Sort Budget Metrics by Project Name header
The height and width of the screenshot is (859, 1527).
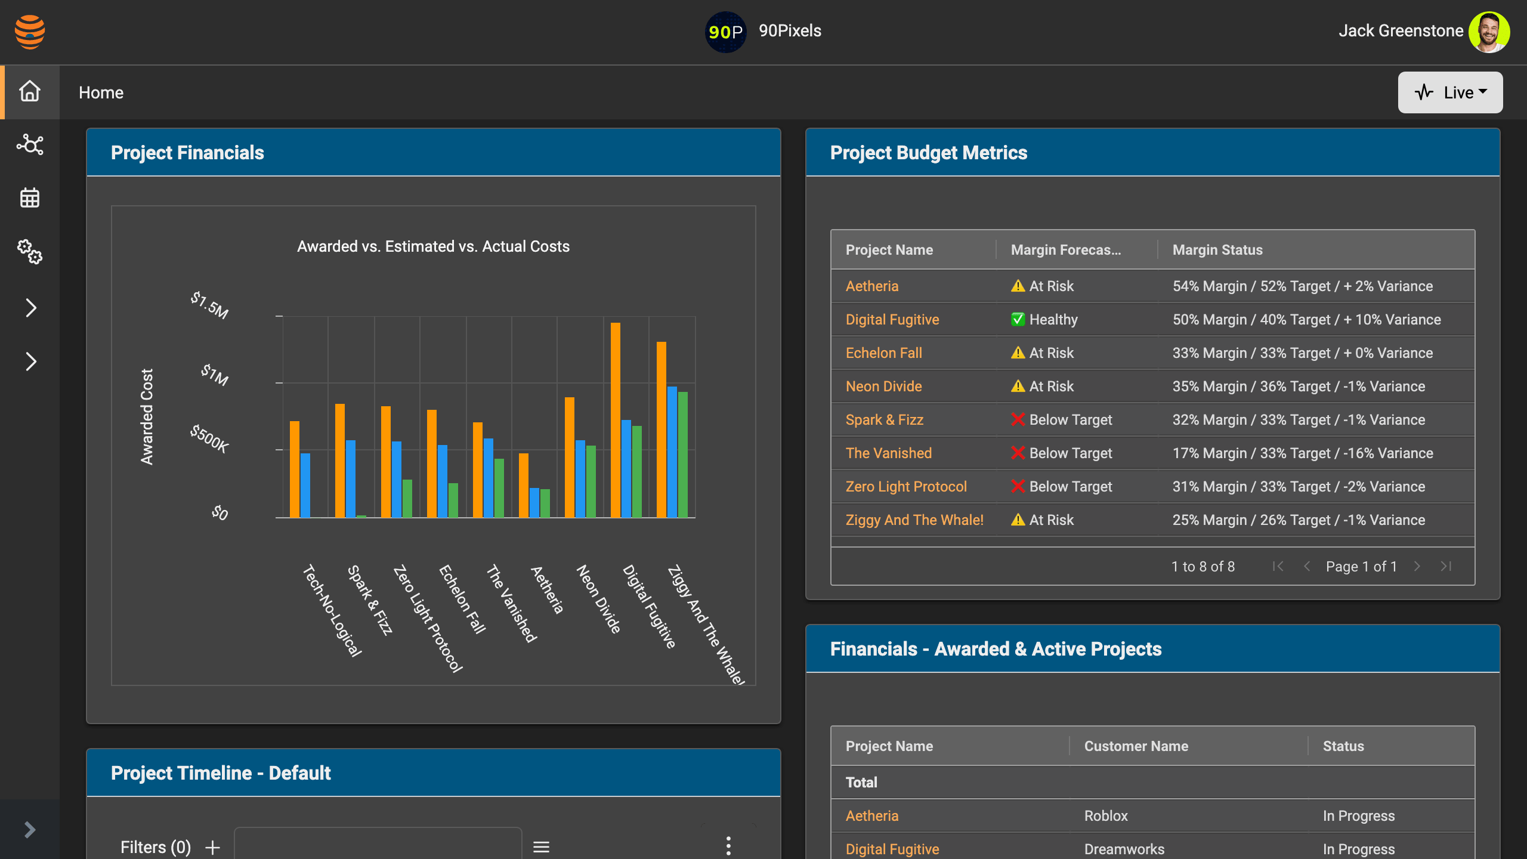click(889, 250)
